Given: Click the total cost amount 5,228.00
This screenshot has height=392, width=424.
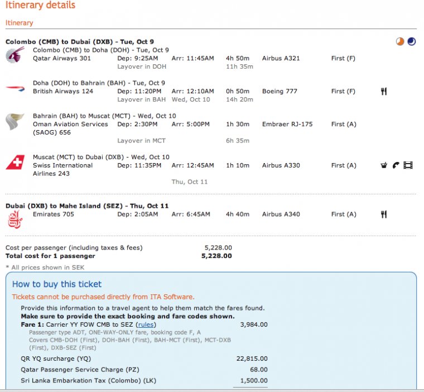Looking at the screenshot, I should coord(216,256).
